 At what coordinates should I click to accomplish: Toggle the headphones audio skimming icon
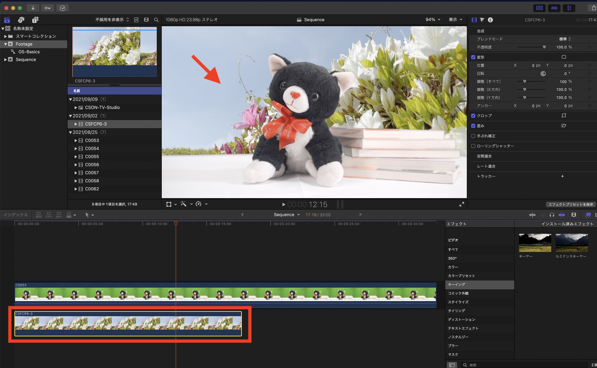pos(552,215)
